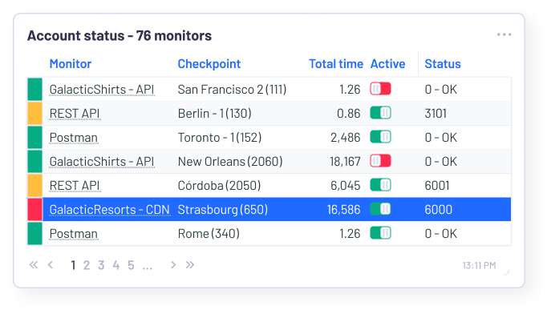Screen dimensions: 551x314
Task: Open REST API link in Córdoba row
Action: [75, 186]
